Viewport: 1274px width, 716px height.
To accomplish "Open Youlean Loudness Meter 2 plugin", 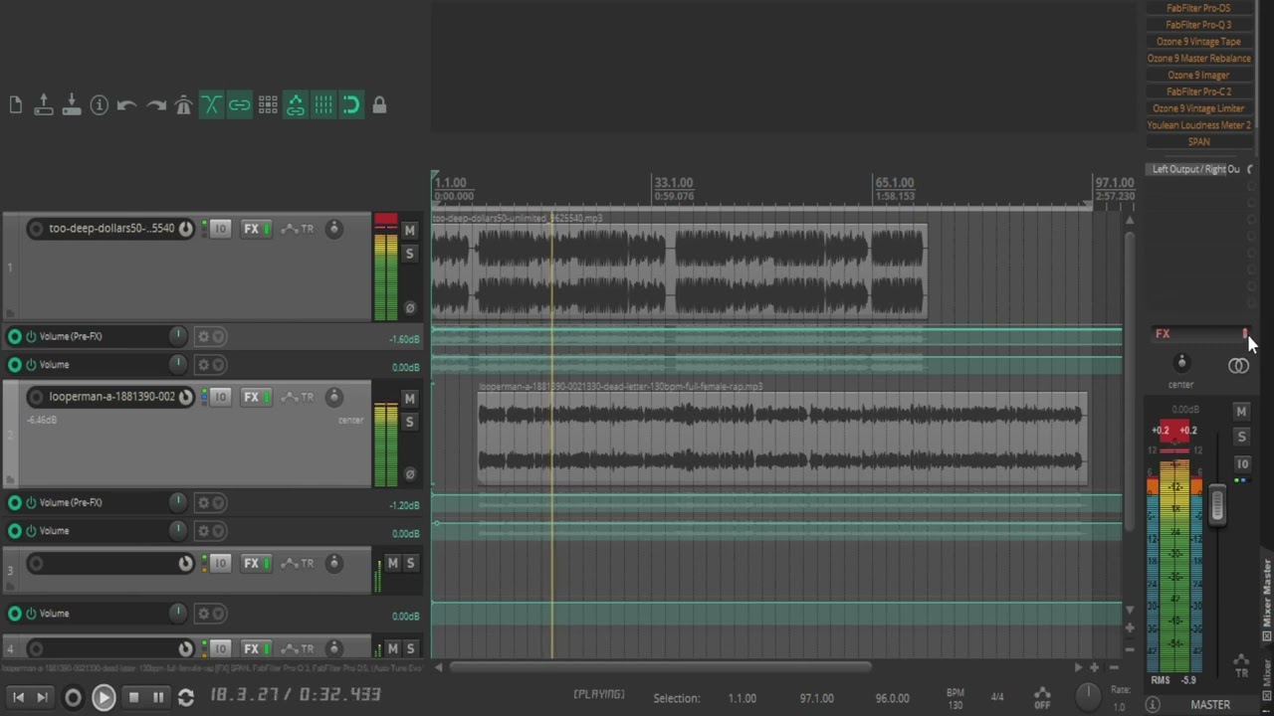I will (1198, 125).
